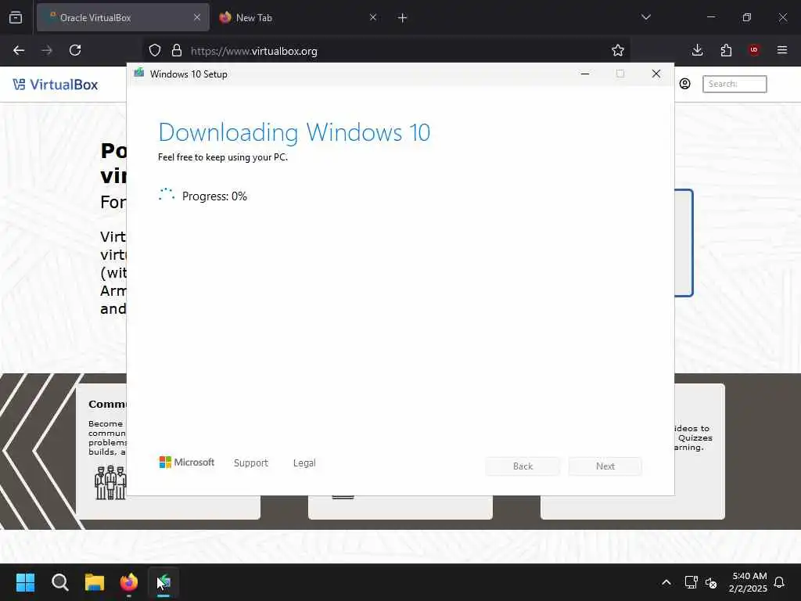Screen dimensions: 801x601
Task: Go back to previous page
Action: pyautogui.click(x=19, y=50)
